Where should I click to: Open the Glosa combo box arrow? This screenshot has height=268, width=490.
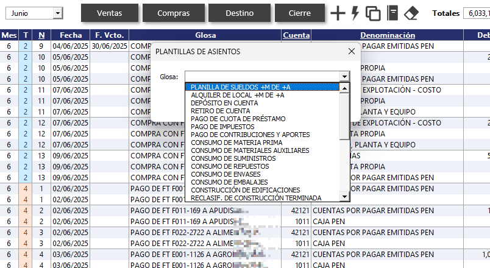(344, 77)
